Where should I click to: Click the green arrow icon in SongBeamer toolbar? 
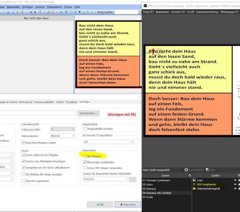(x=92, y=12)
